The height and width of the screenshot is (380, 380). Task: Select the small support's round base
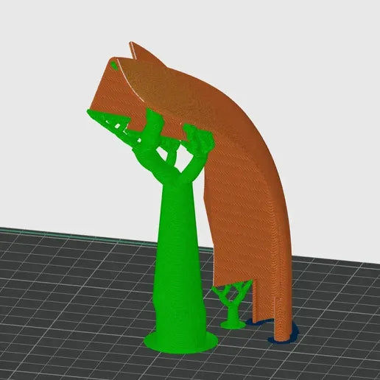pyautogui.click(x=233, y=325)
